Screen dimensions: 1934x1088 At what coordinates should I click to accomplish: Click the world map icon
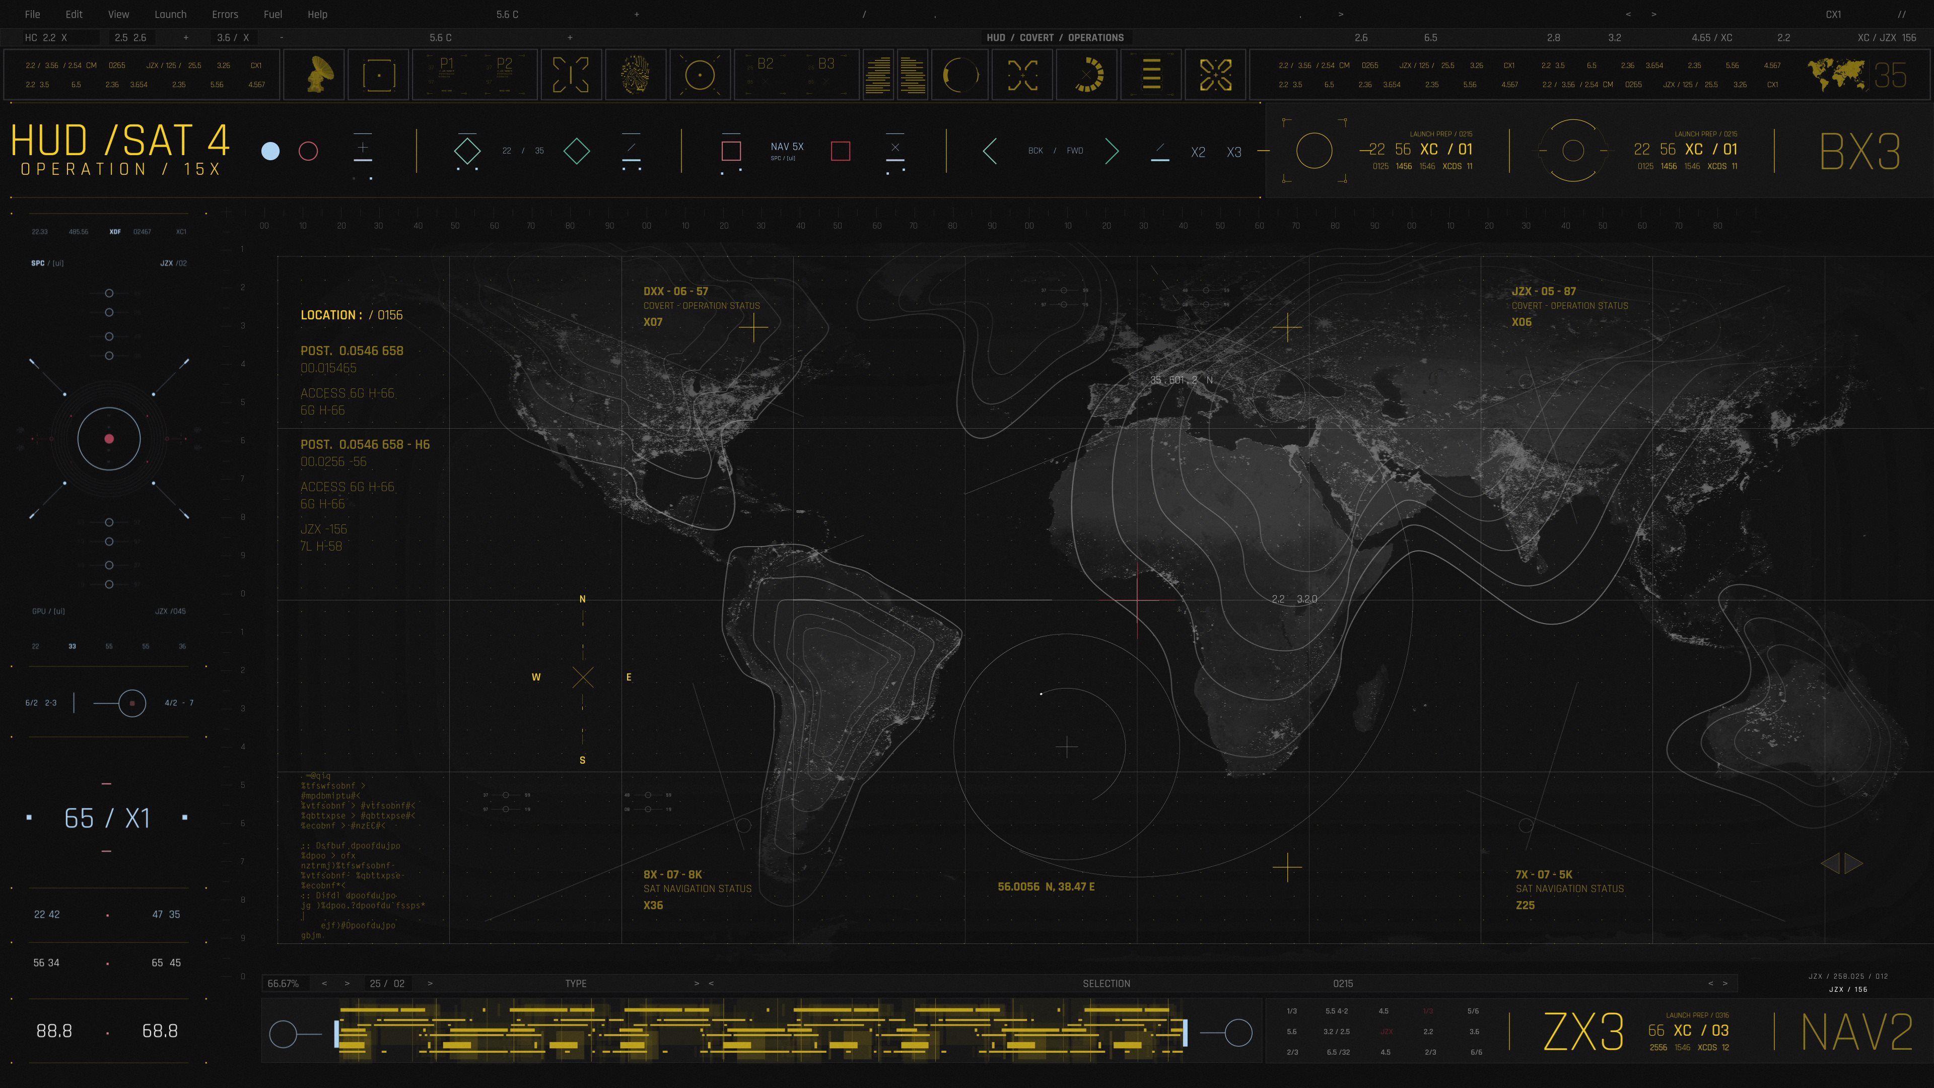pos(1836,75)
